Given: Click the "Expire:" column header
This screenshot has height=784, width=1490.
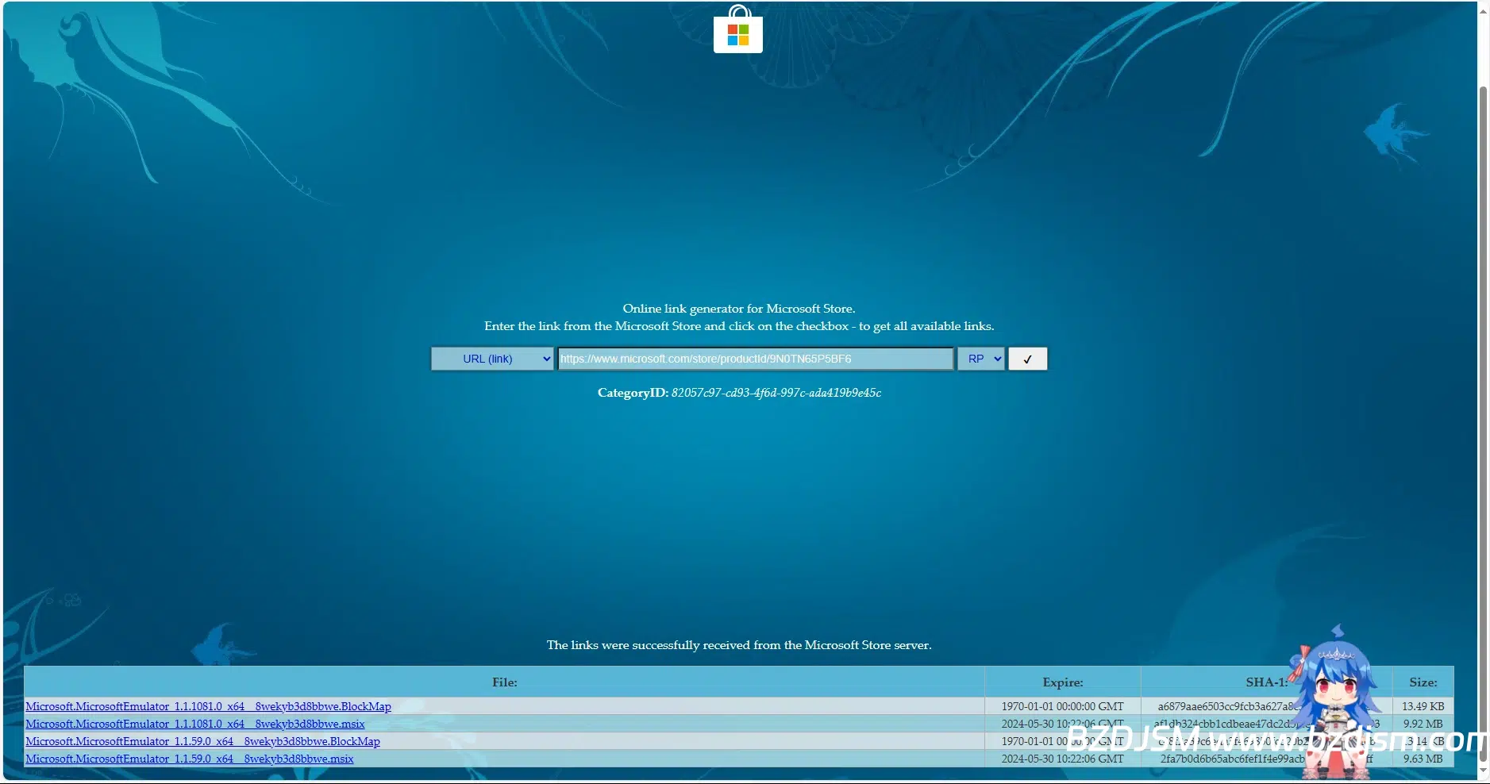Looking at the screenshot, I should 1063,682.
